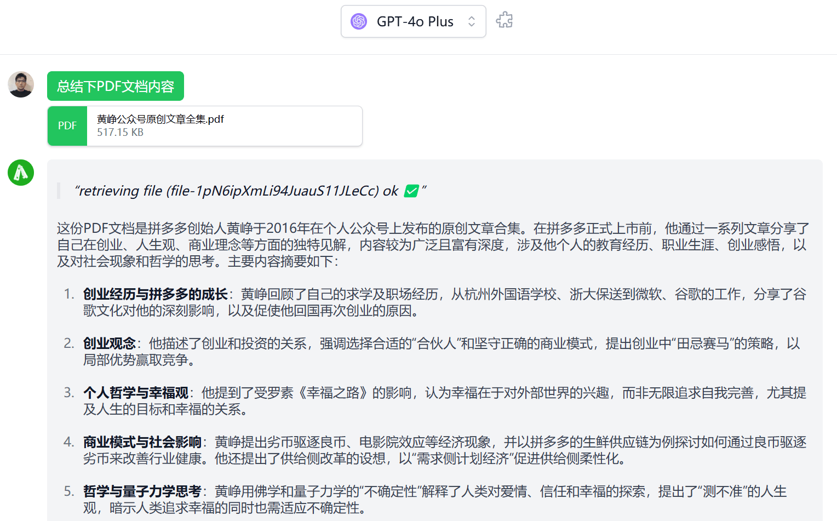Open the GPT-4o Plus model selector

[x=413, y=21]
